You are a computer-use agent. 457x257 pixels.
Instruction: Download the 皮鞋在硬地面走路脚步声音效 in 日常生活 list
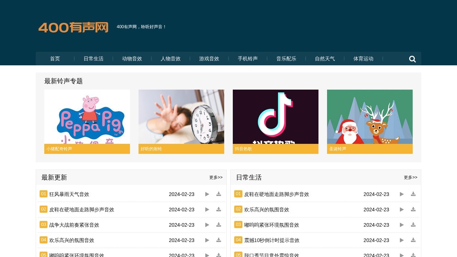pyautogui.click(x=413, y=194)
